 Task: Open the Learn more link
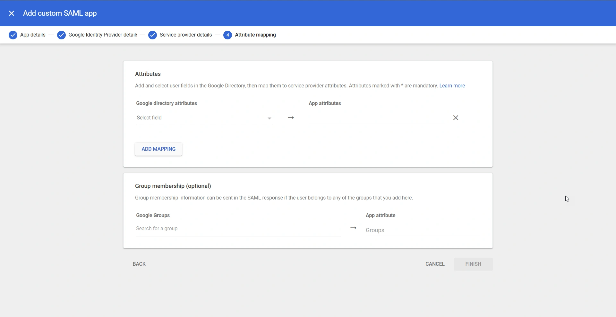[x=452, y=85]
